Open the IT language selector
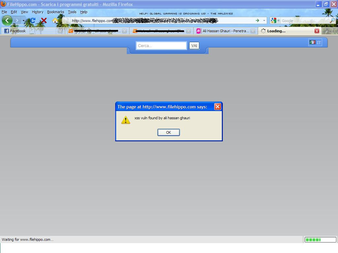This screenshot has height=253, width=338. [x=315, y=42]
